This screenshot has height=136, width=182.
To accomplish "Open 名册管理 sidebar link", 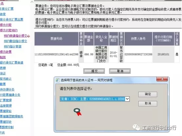I will (6, 106).
